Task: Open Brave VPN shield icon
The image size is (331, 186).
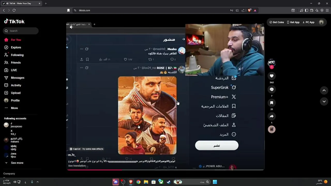Action: click(322, 10)
